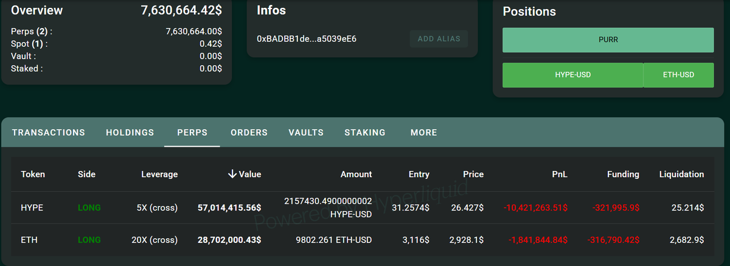Open the ORDERS tab

click(x=249, y=132)
